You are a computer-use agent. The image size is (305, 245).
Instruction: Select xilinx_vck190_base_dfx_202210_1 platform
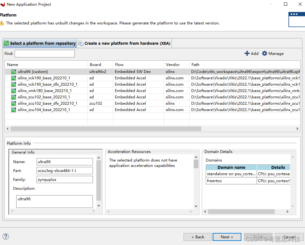pos(153,84)
